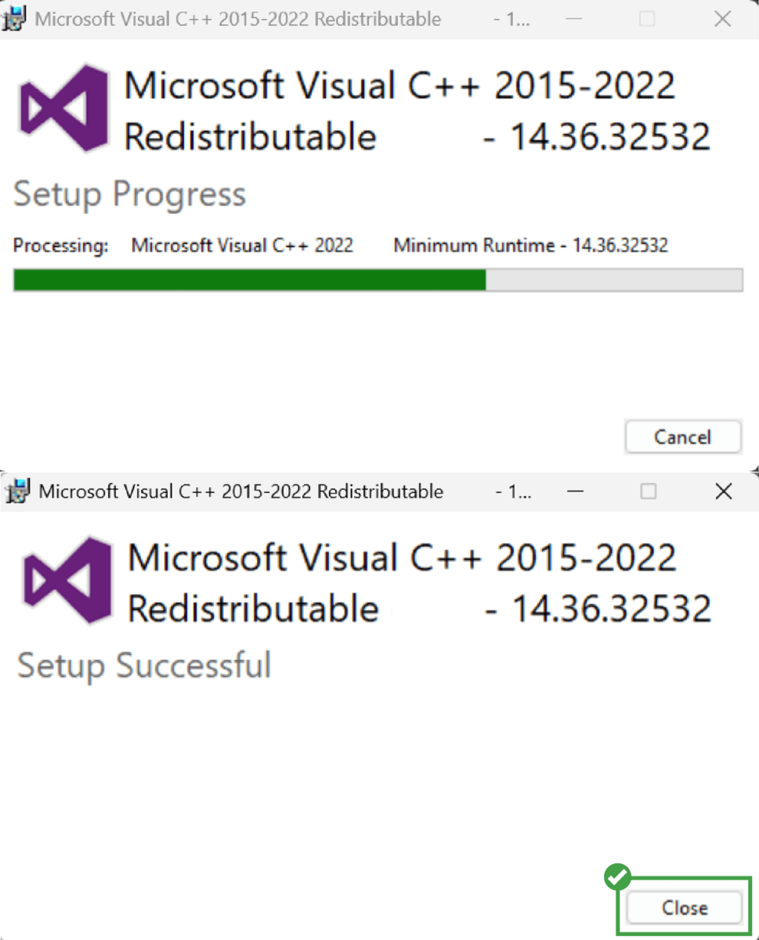Viewport: 759px width, 940px height.
Task: Click maximize box on Setup Progress window
Action: (647, 19)
